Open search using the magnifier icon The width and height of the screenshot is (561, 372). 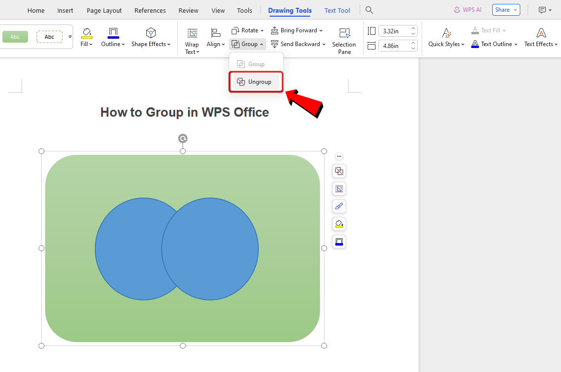click(369, 10)
